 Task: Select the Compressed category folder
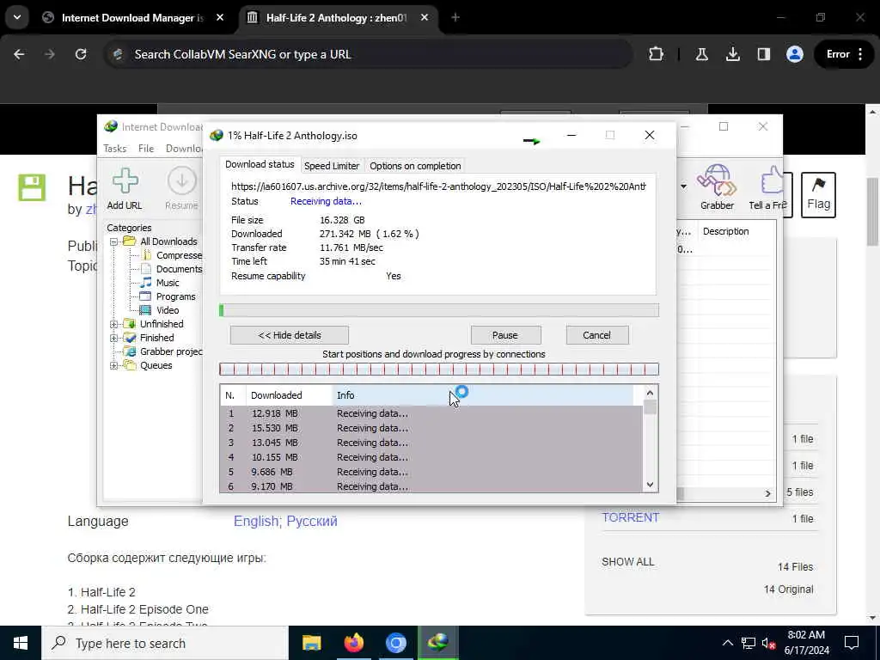[x=173, y=255]
